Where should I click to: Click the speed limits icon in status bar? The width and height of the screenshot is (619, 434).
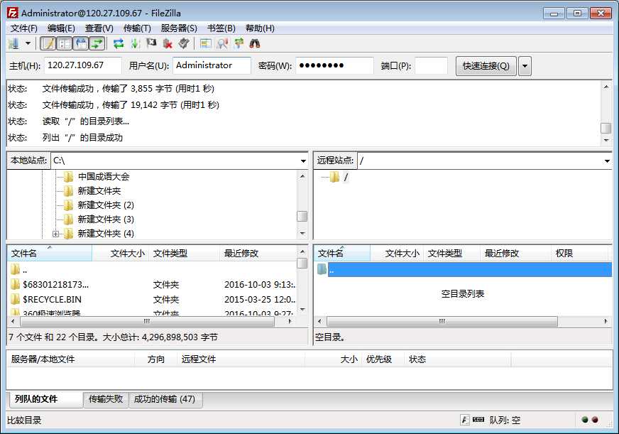coord(478,419)
